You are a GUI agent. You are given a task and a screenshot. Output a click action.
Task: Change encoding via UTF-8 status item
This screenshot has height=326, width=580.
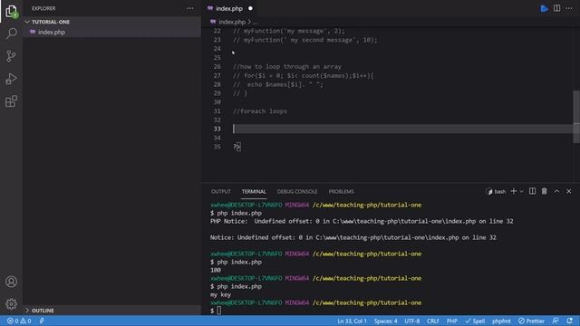pyautogui.click(x=412, y=321)
